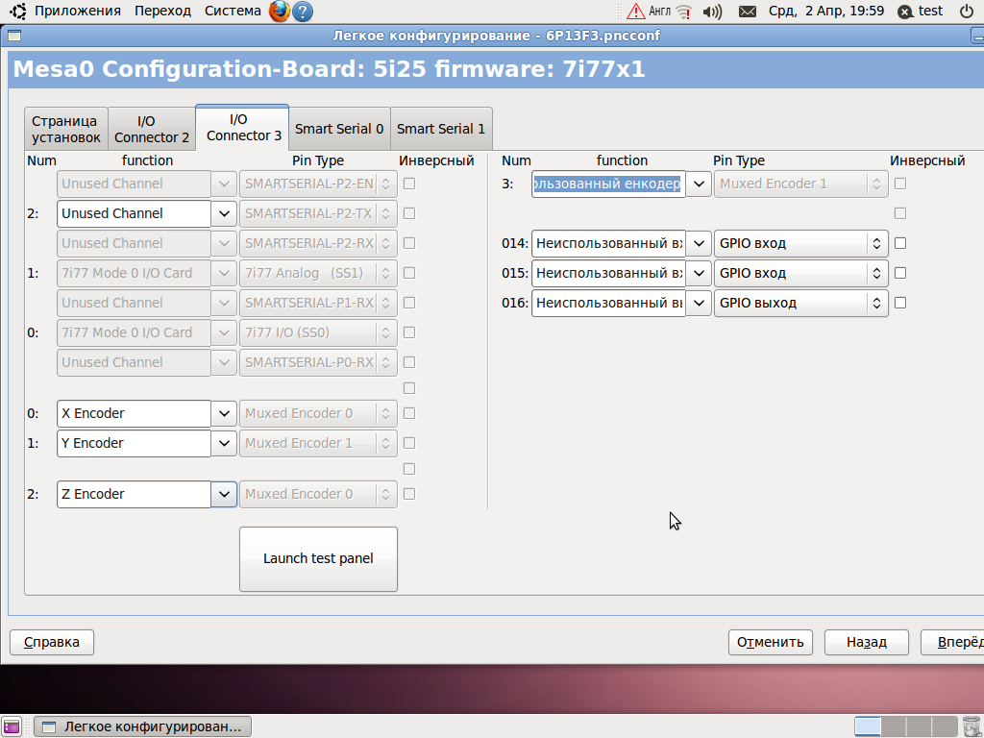Click the taskbar Легкое конфигурирован... window button
Screen dimensions: 984x738
point(142,726)
